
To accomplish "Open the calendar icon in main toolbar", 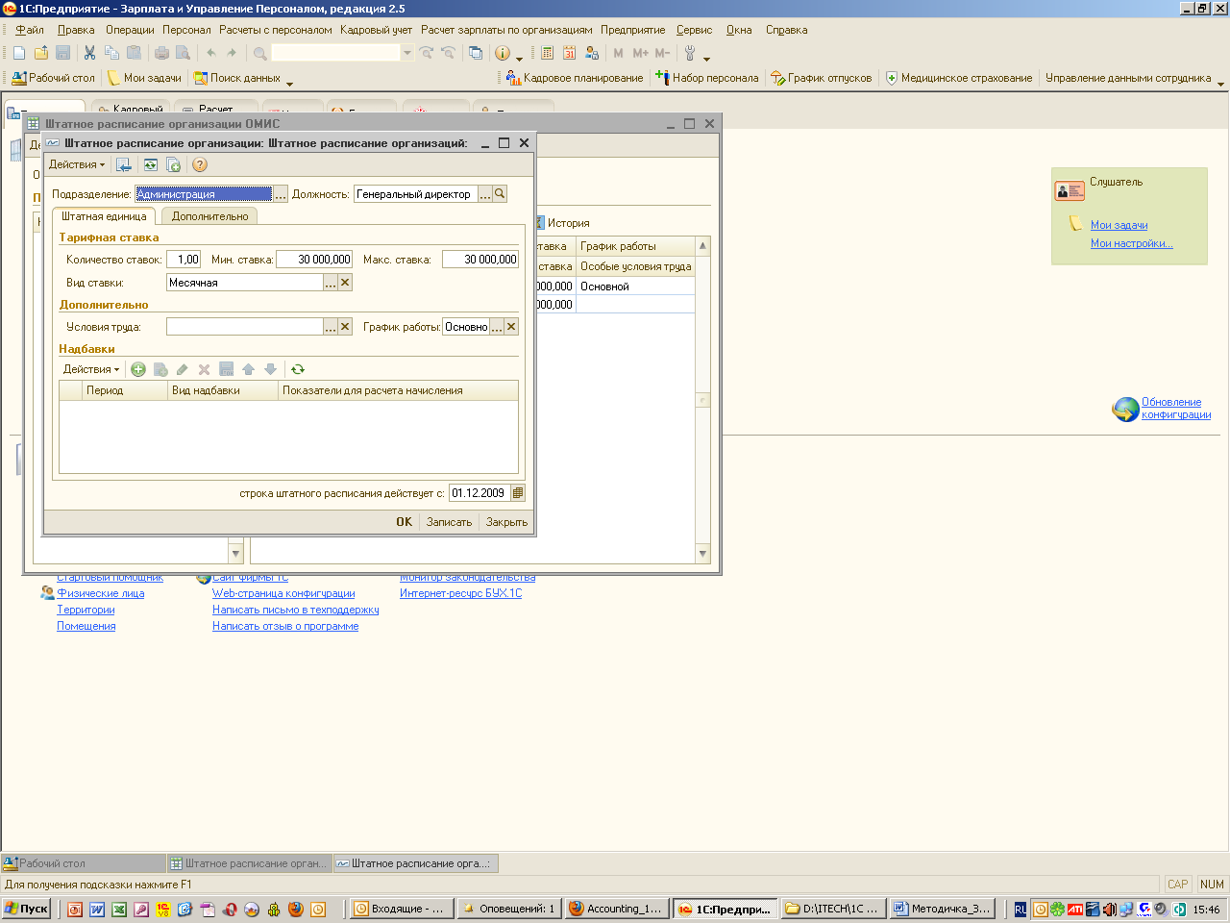I will [569, 53].
